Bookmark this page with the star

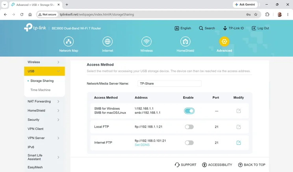tap(256, 15)
